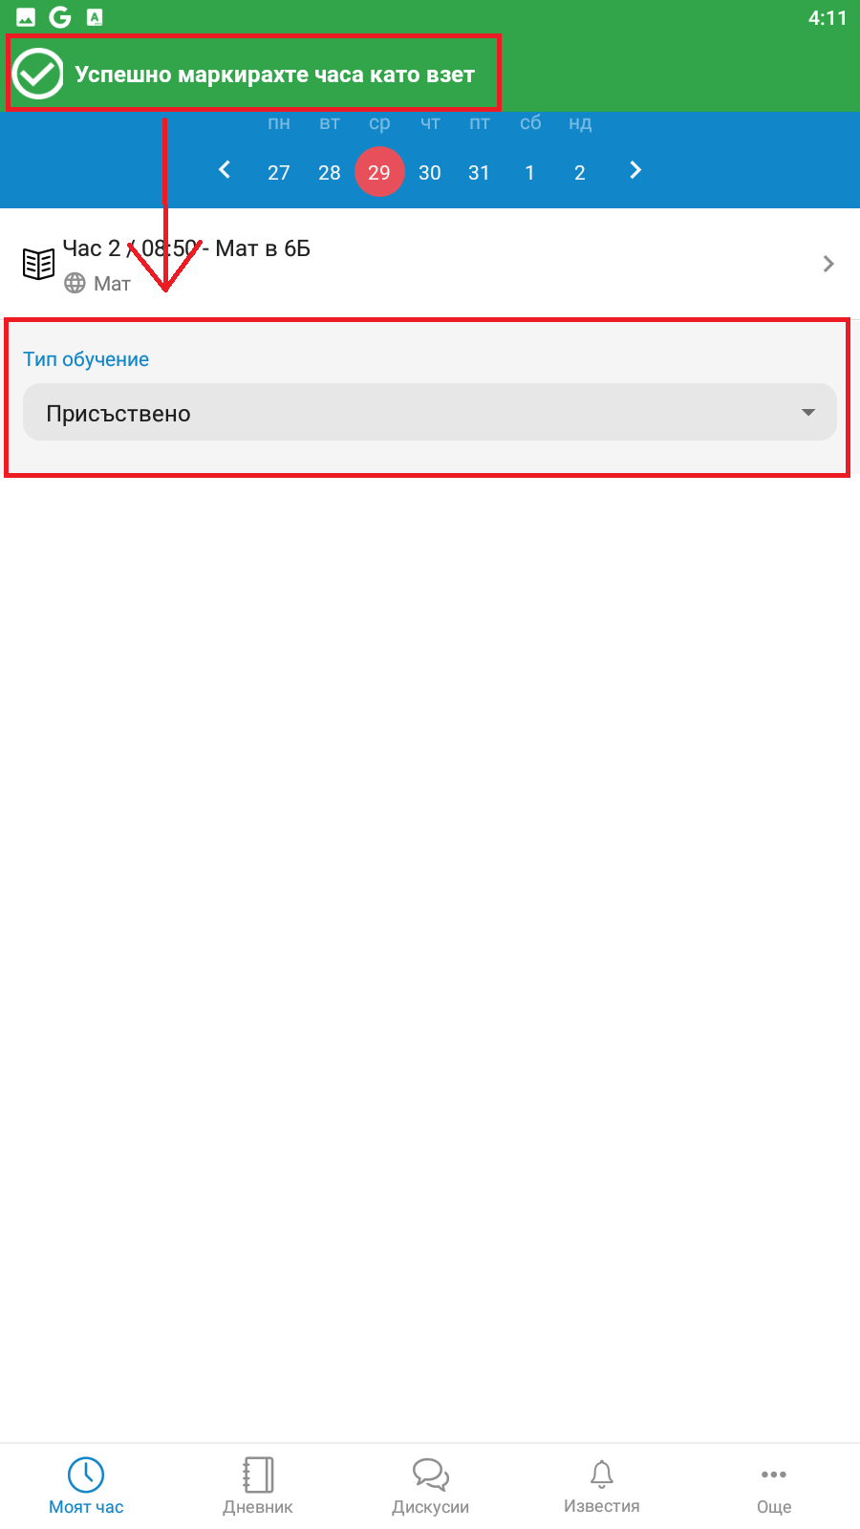Tap the globe icon beside Мат
Image resolution: width=860 pixels, height=1529 pixels.
pyautogui.click(x=75, y=283)
